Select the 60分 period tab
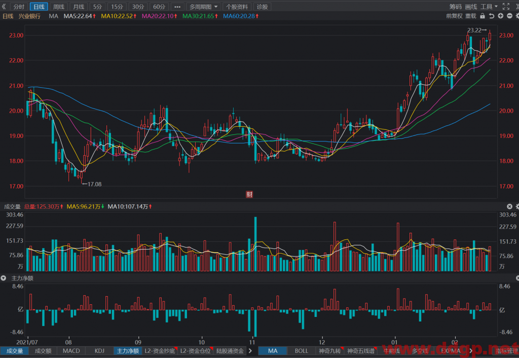This screenshot has height=358, width=519. [x=159, y=7]
